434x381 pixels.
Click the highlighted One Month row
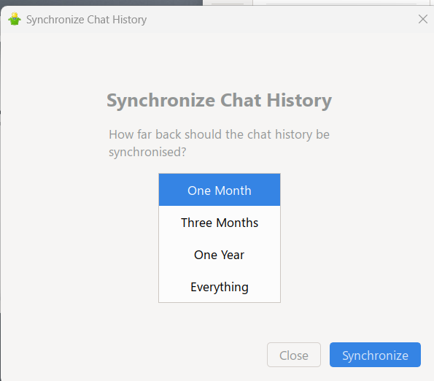pos(220,190)
